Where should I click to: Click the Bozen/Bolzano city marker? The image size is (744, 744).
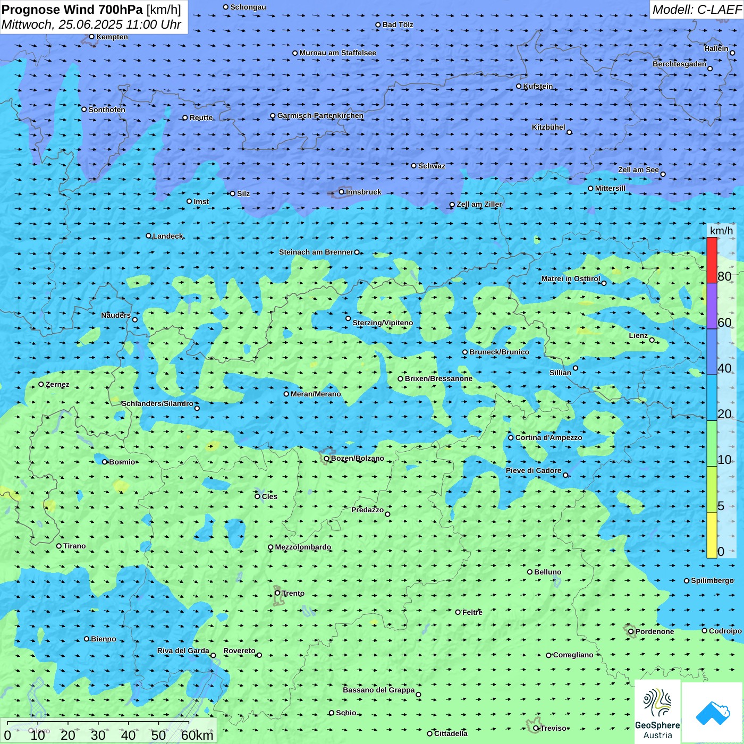(326, 458)
